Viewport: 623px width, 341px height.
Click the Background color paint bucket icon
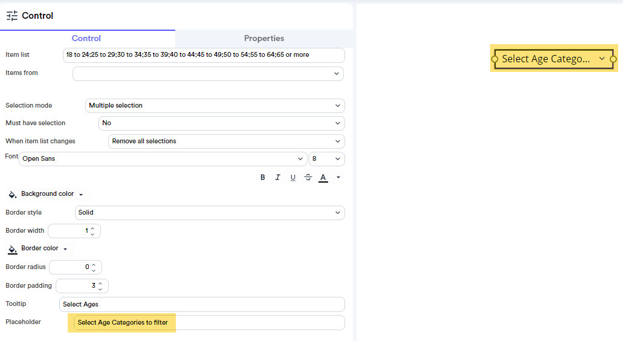pyautogui.click(x=12, y=195)
